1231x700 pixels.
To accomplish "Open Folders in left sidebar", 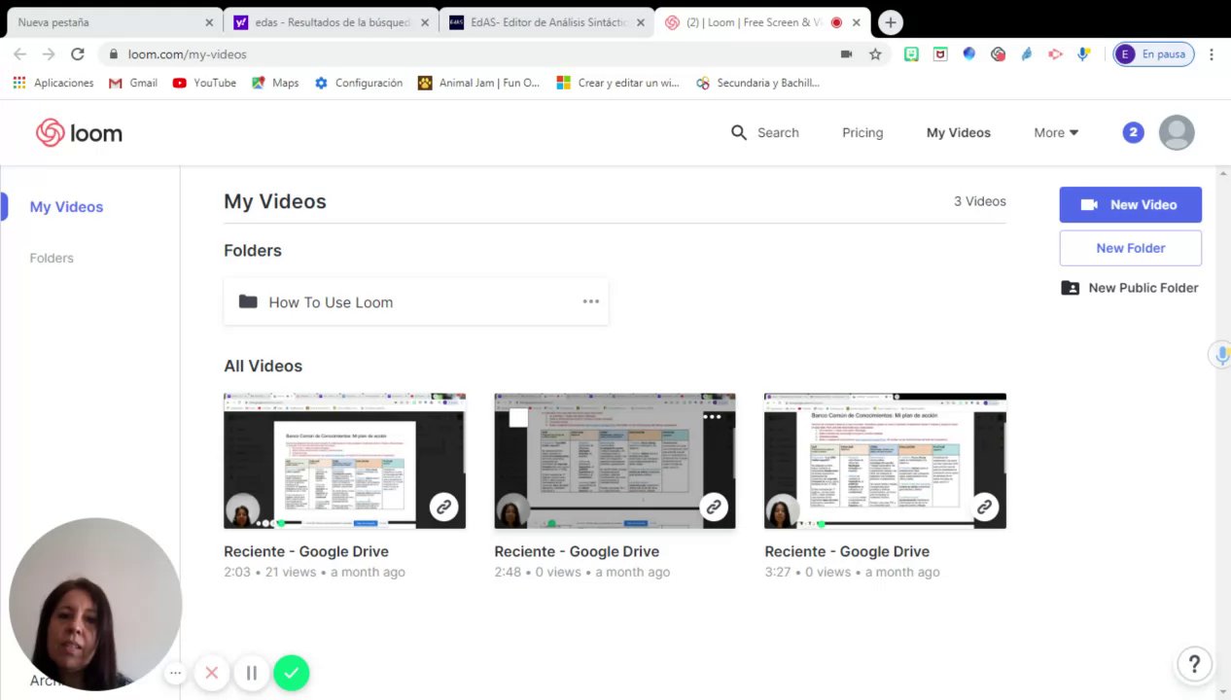I will pos(52,258).
